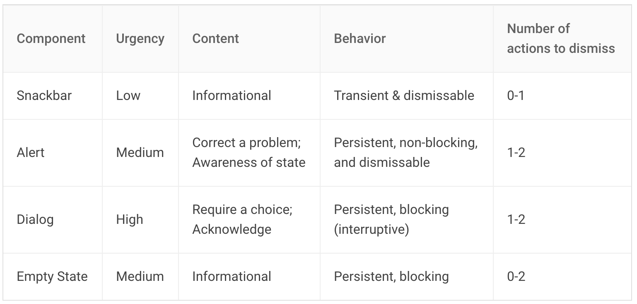Image resolution: width=637 pixels, height=304 pixels.
Task: Click the Behavior column header
Action: coord(360,38)
